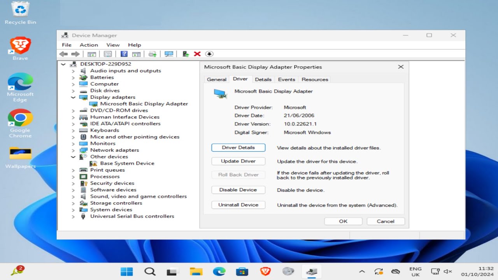Click OK in the properties dialog
498x280 pixels.
343,221
